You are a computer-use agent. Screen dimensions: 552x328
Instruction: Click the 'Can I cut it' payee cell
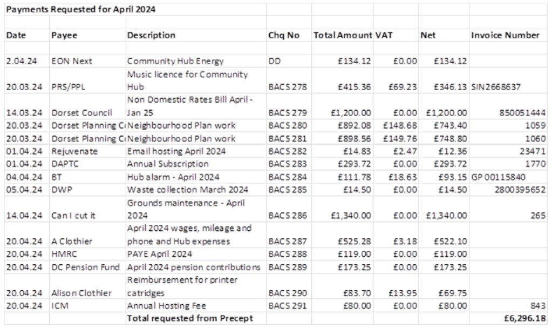[73, 216]
